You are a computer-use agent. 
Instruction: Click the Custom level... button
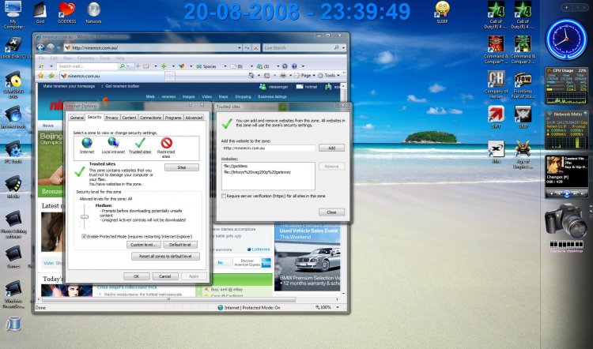coord(145,246)
